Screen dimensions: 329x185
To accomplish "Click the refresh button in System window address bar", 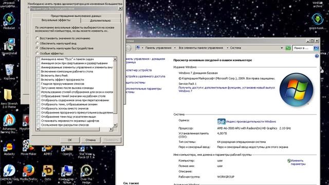I will point(288,48).
